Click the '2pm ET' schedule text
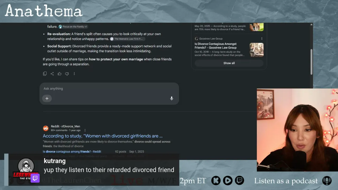 (x=193, y=181)
